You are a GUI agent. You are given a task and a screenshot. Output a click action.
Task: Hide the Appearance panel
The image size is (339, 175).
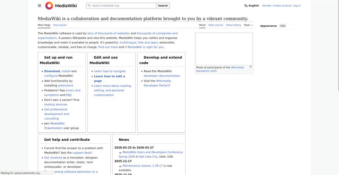(x=283, y=26)
